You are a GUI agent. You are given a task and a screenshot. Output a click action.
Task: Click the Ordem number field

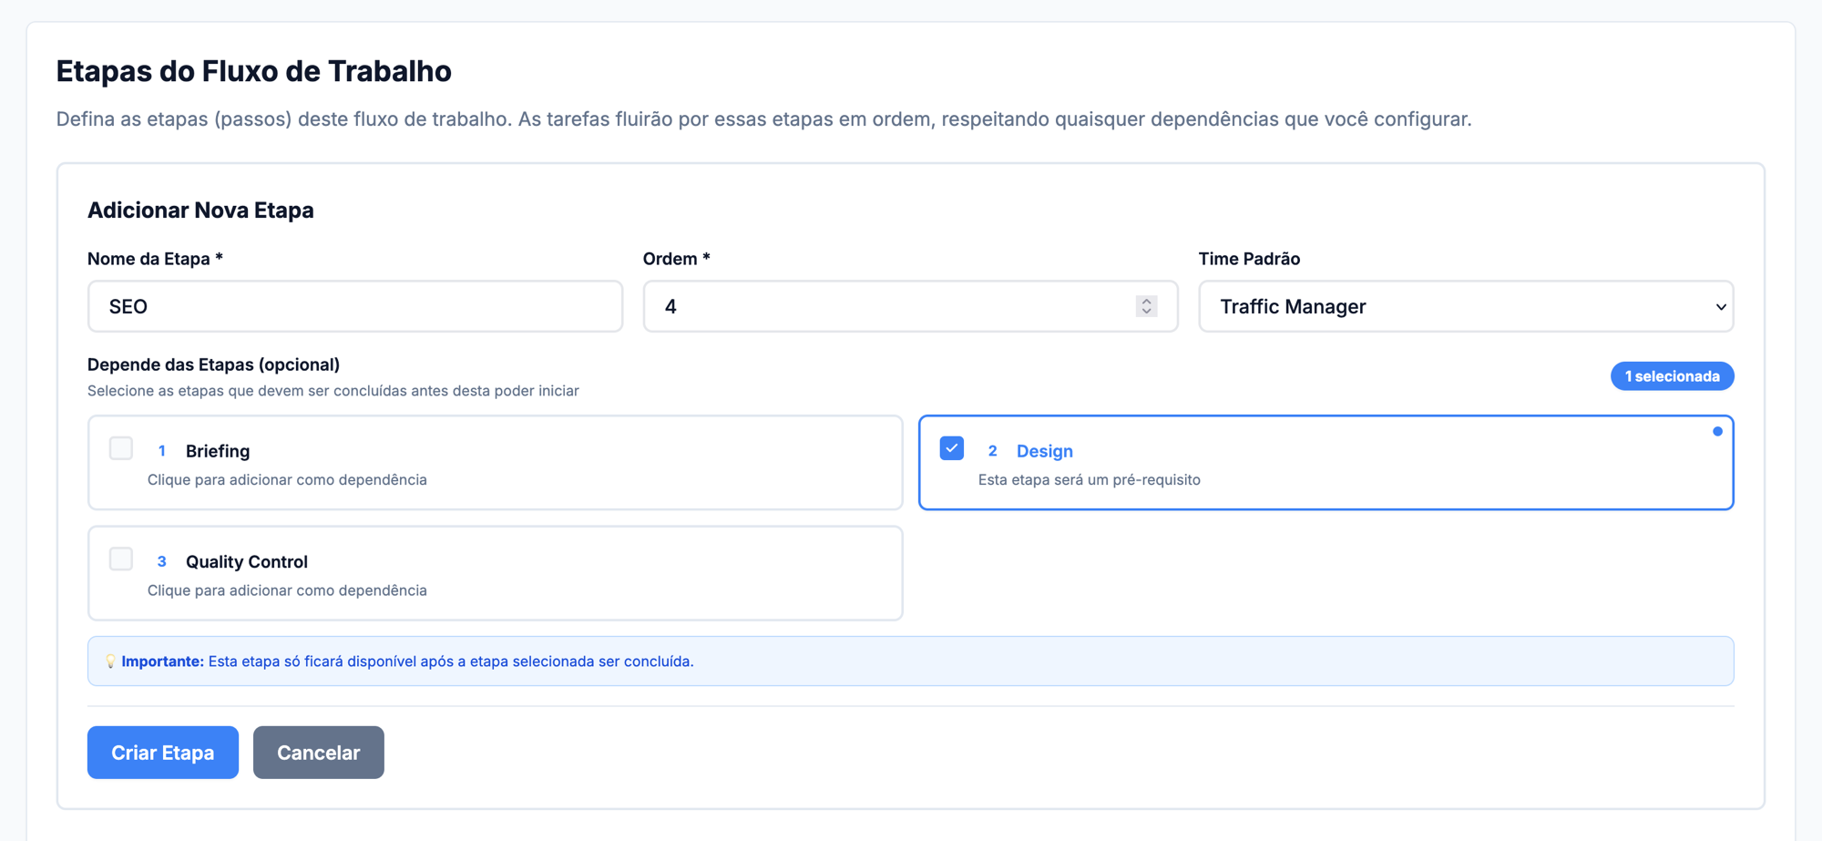910,306
